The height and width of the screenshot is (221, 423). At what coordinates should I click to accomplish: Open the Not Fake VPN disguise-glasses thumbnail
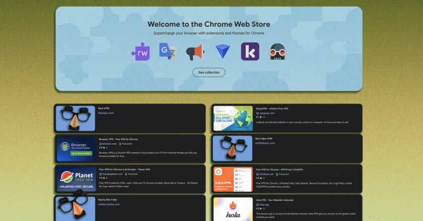click(233, 148)
